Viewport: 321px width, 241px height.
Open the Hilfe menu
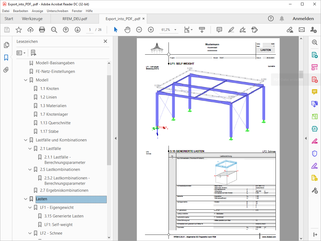(89, 11)
